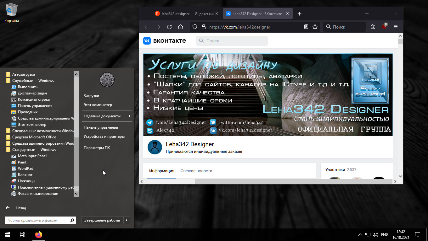The height and width of the screenshot is (241, 428).
Task: Open the taskbar clock and date
Action: point(401,234)
